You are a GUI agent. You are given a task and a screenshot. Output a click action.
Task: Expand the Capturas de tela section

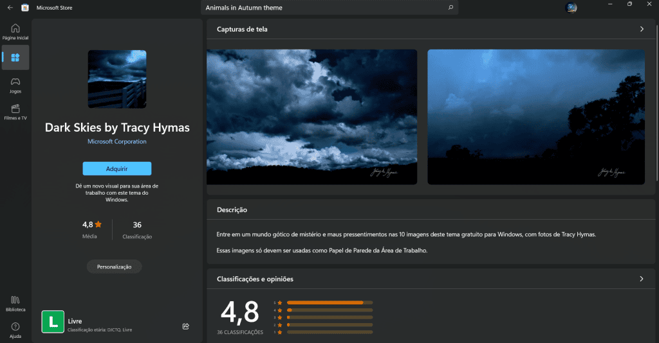pos(642,29)
